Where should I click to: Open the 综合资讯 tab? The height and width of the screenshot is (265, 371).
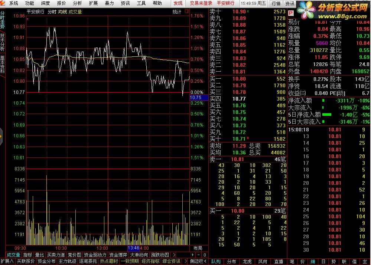(x=171, y=261)
